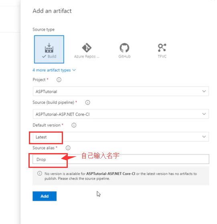Click the Source alias input field
The width and height of the screenshot is (217, 224).
(121, 159)
